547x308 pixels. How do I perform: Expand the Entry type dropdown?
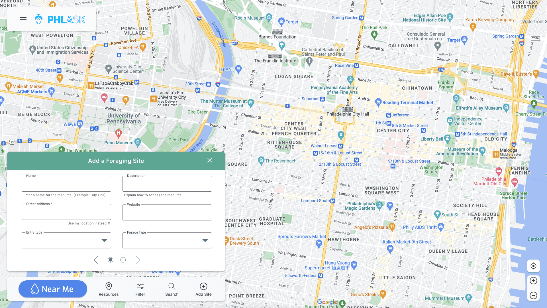click(x=66, y=240)
